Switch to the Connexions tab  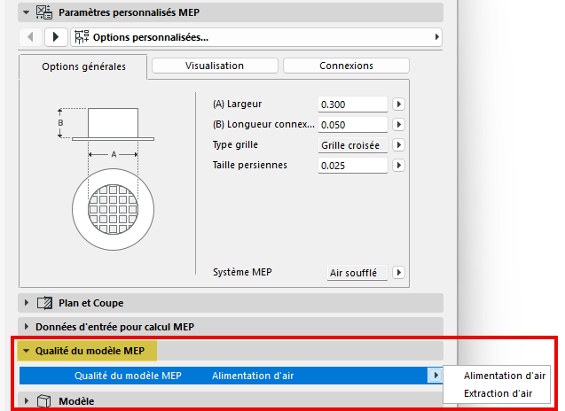(x=346, y=66)
